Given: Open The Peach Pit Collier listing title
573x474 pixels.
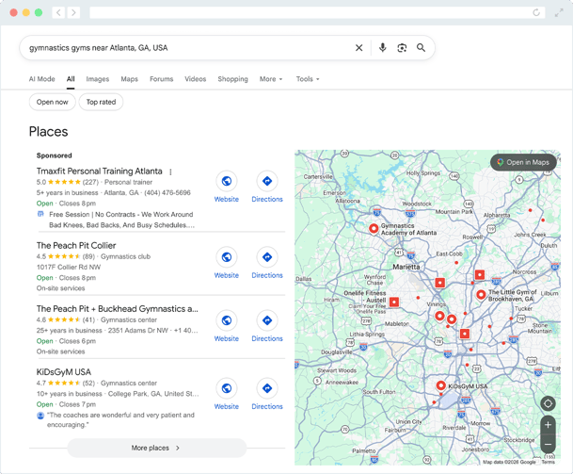Looking at the screenshot, I should point(76,246).
